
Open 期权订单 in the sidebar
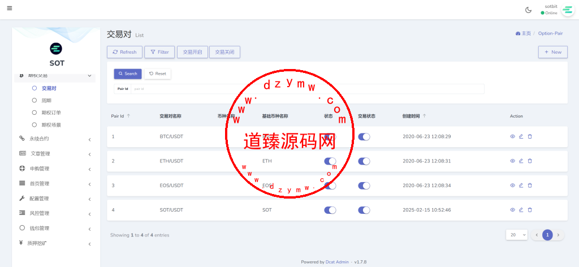click(x=51, y=113)
